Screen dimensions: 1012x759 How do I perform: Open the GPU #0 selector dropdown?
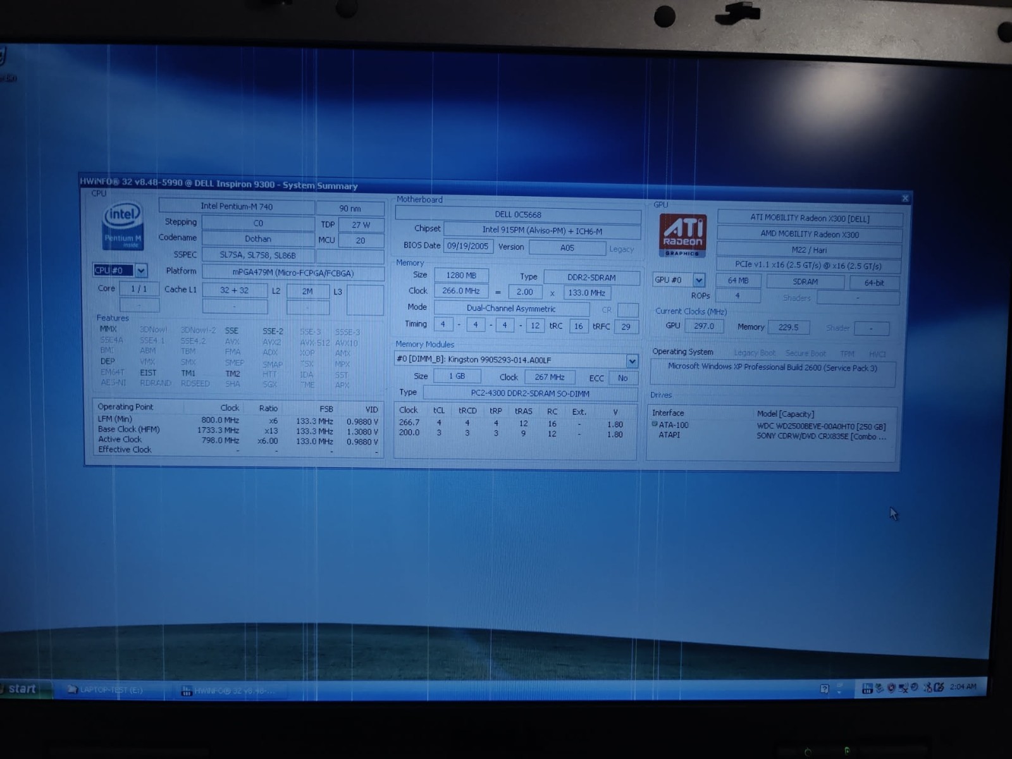coord(699,280)
